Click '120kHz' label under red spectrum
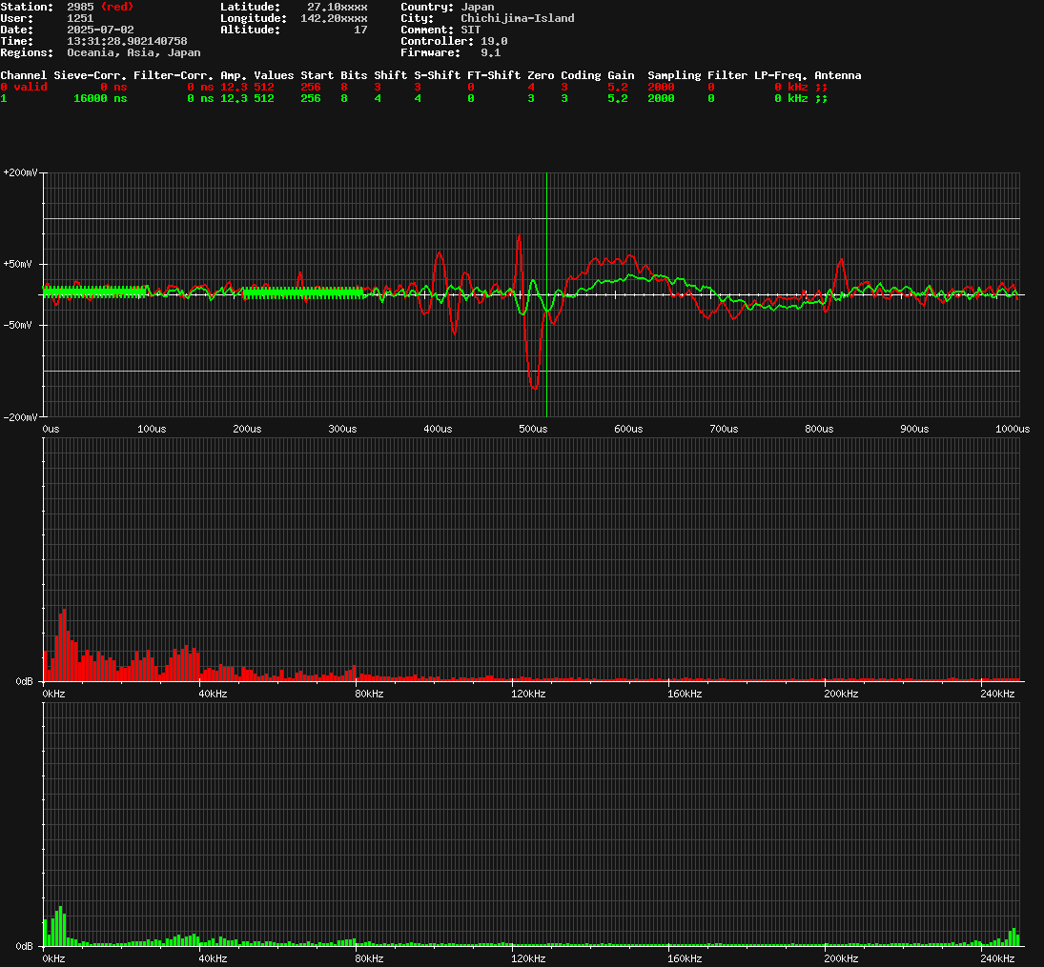This screenshot has width=1044, height=967. [x=528, y=694]
